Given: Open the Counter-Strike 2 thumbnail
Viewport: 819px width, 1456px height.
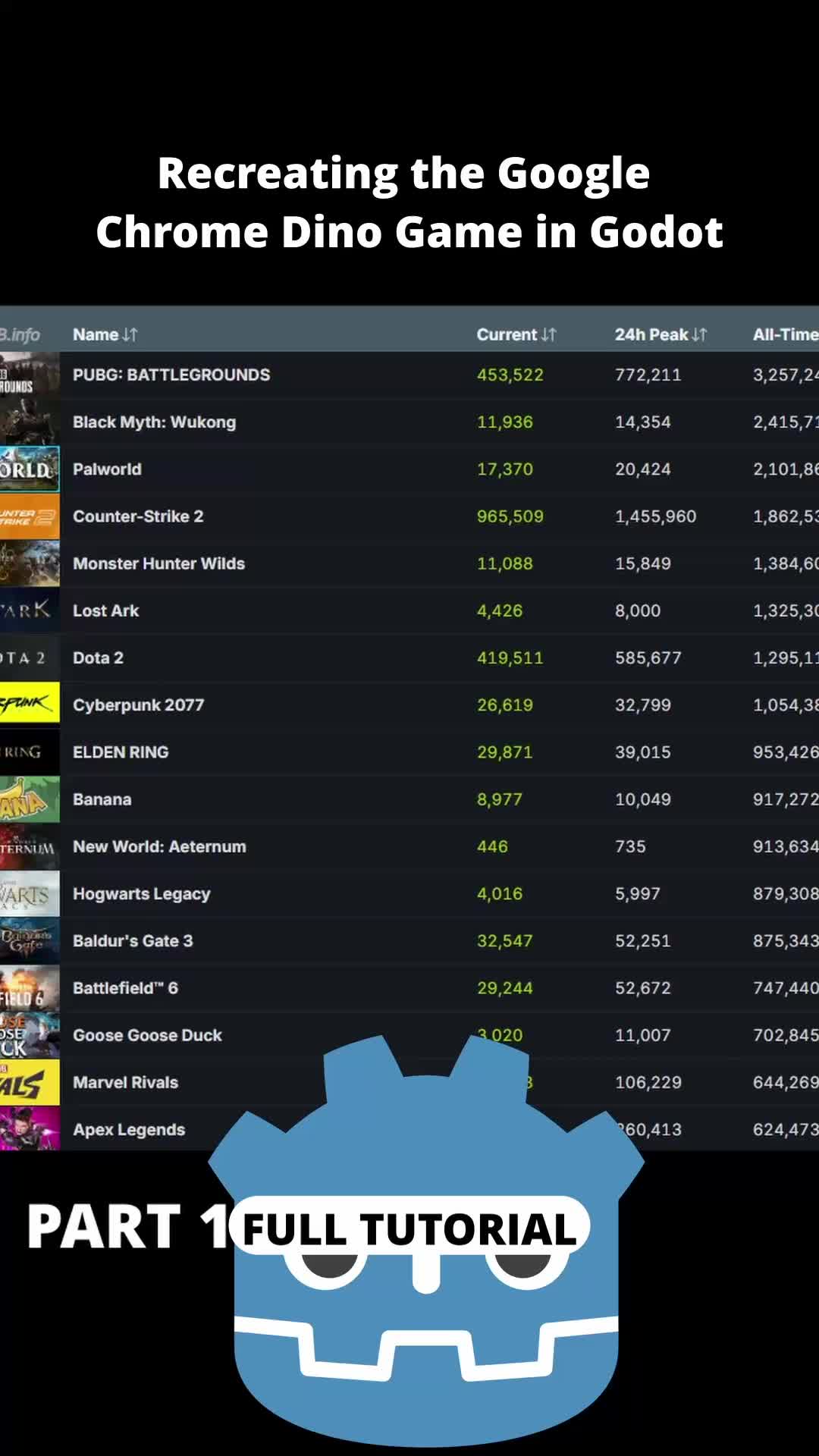Looking at the screenshot, I should [x=30, y=516].
